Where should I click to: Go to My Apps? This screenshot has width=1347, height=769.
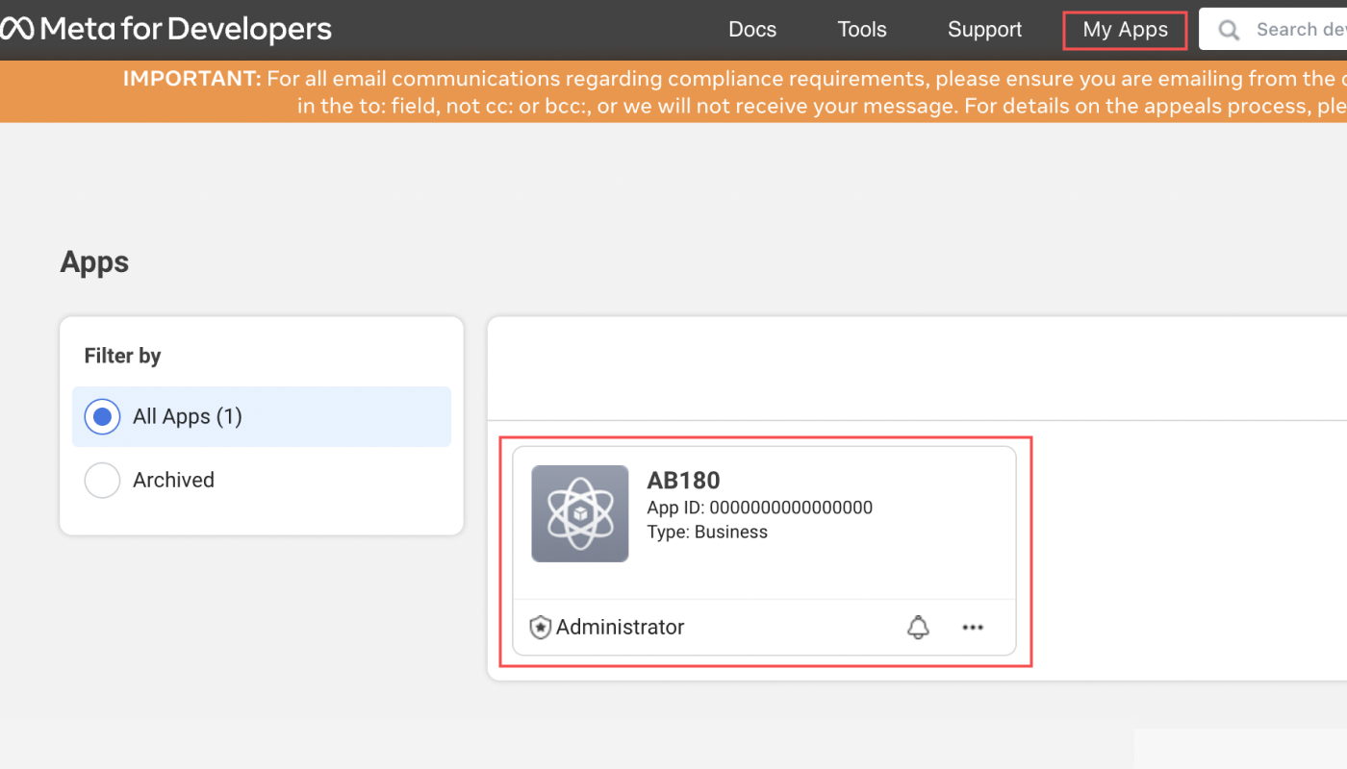(x=1126, y=30)
